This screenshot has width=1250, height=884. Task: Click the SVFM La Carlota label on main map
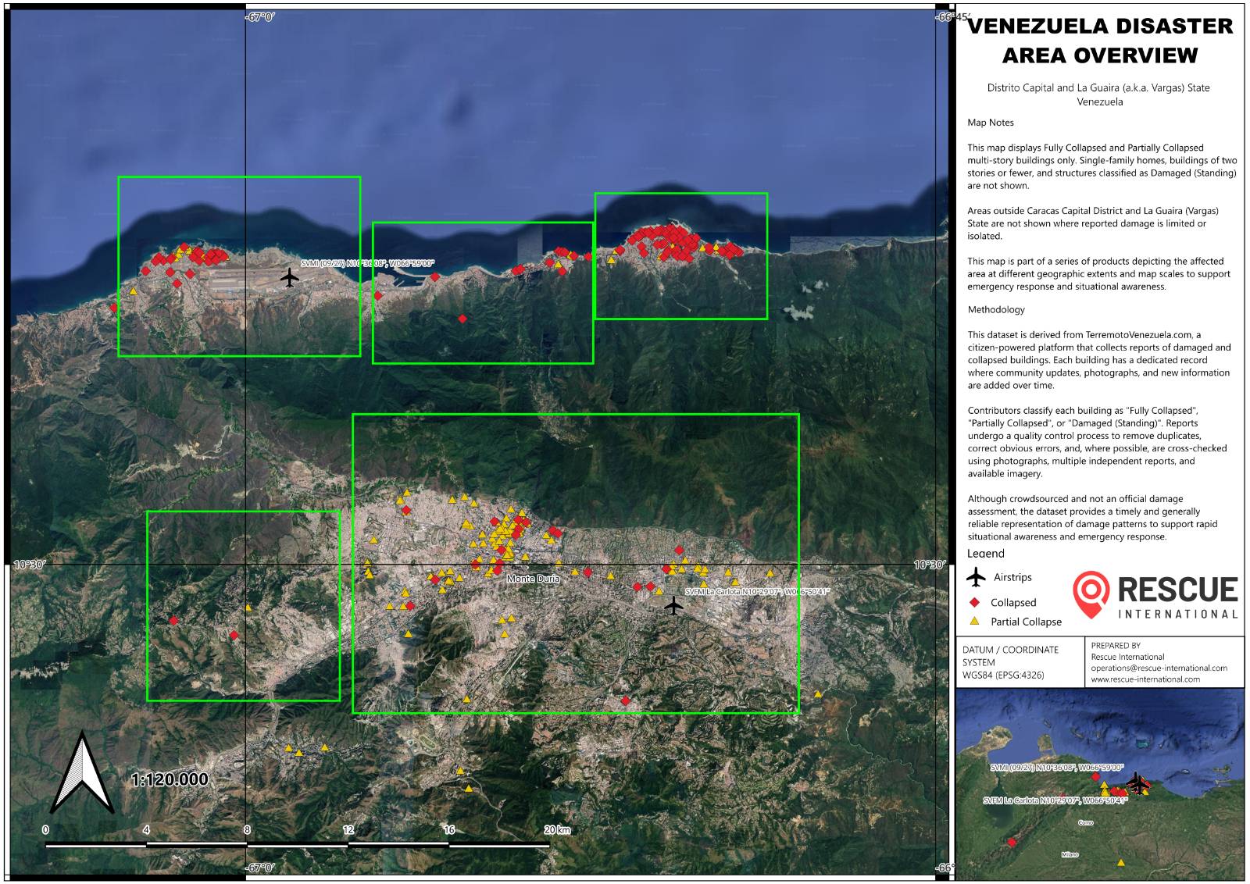(x=757, y=592)
